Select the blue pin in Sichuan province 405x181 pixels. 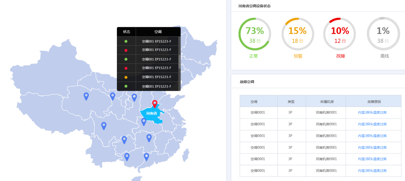[104, 125]
